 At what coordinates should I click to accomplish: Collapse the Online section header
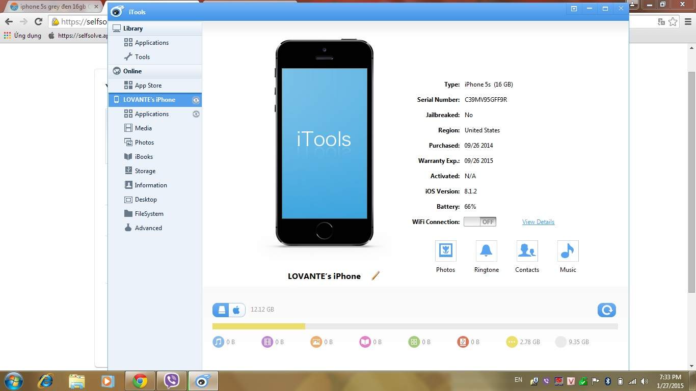pos(155,71)
